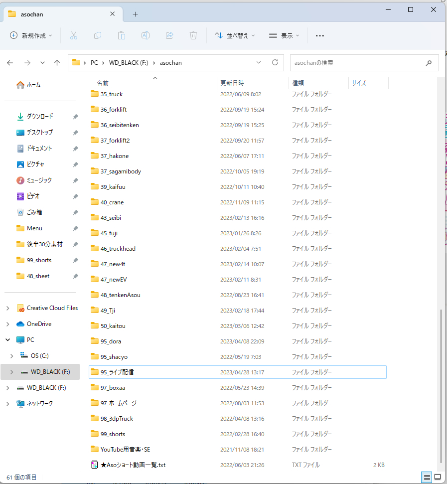Go up one folder level arrow
Image resolution: width=447 pixels, height=484 pixels.
57,63
